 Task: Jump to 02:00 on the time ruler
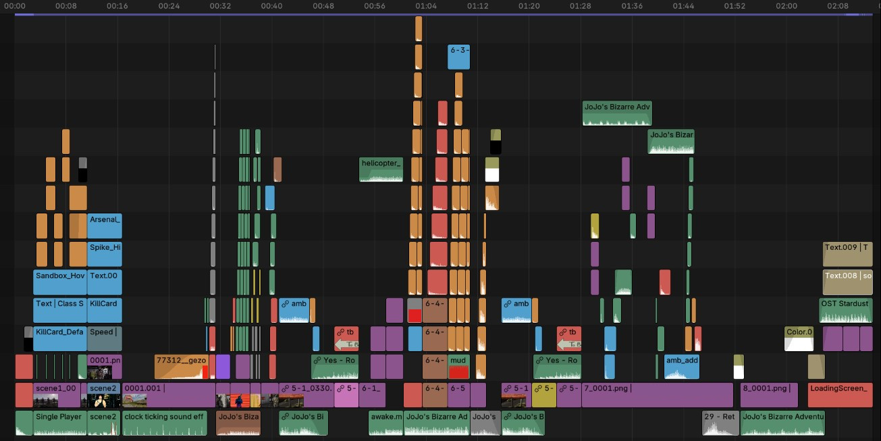tap(786, 6)
